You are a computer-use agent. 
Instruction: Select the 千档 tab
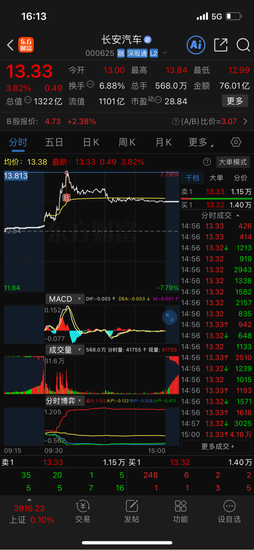[x=192, y=178]
